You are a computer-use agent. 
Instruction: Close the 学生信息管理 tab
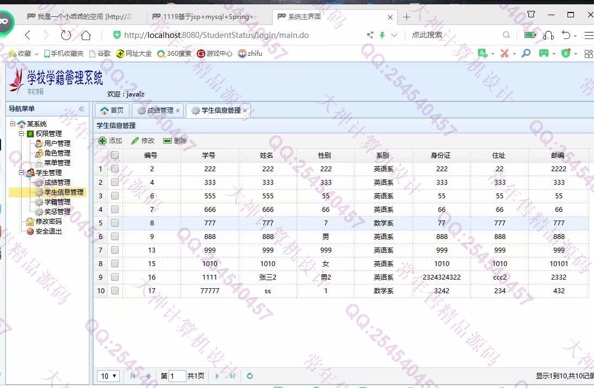click(245, 111)
